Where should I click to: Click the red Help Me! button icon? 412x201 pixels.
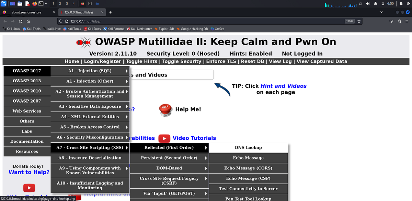165,109
